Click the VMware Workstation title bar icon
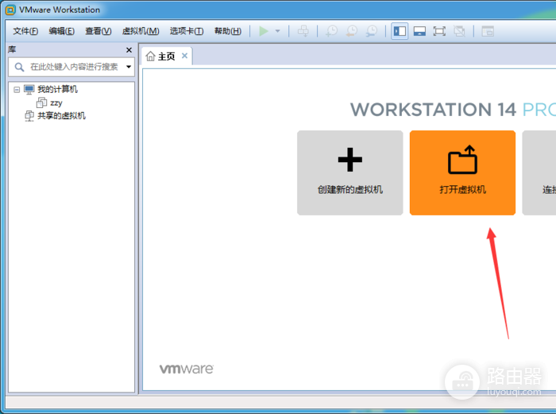556x414 pixels. point(10,10)
